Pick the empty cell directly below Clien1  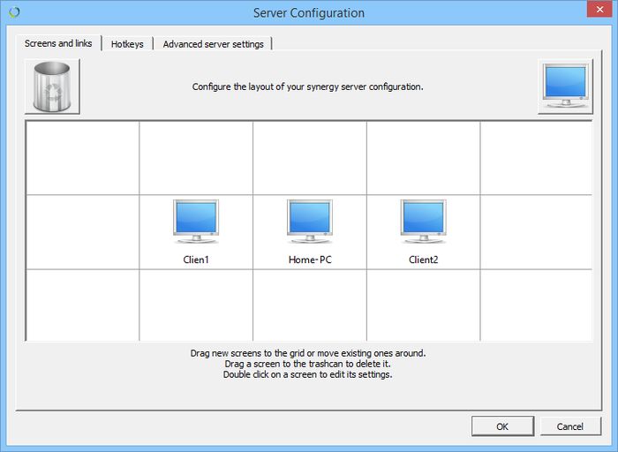tap(196, 305)
